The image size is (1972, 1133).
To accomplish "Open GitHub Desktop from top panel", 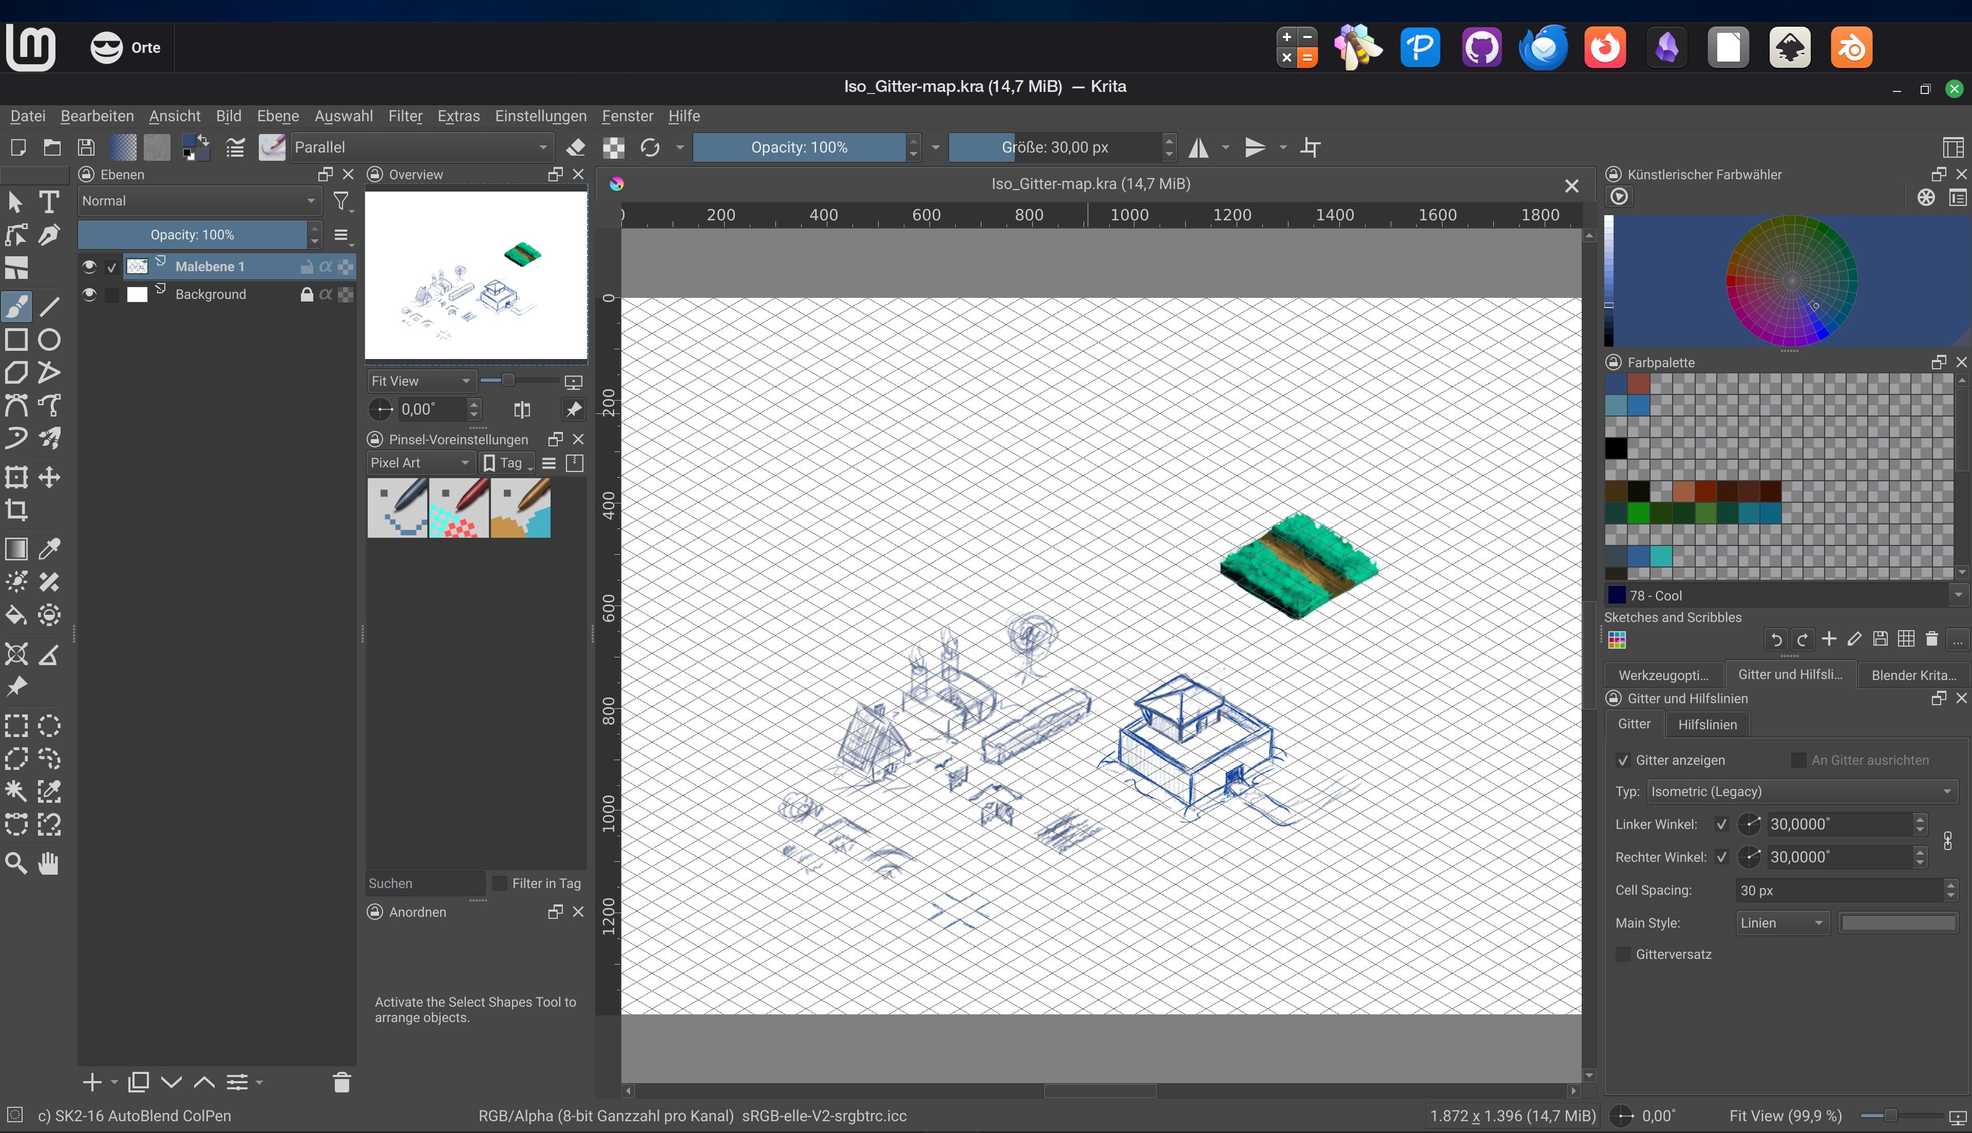I will (1481, 47).
